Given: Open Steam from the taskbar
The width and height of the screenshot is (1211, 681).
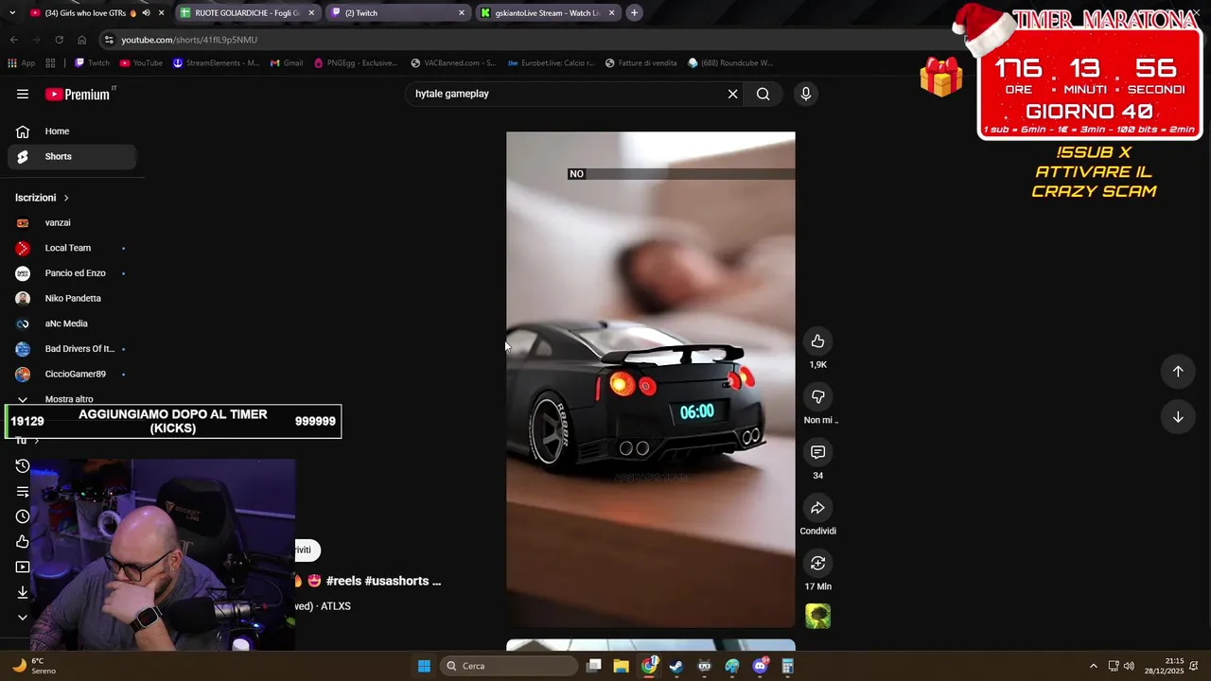Looking at the screenshot, I should pos(676,666).
